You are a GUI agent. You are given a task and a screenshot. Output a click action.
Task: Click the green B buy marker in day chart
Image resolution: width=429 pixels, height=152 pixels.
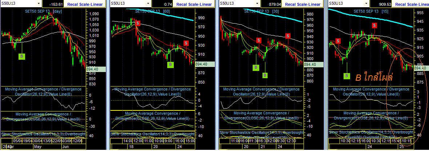pos(21,56)
